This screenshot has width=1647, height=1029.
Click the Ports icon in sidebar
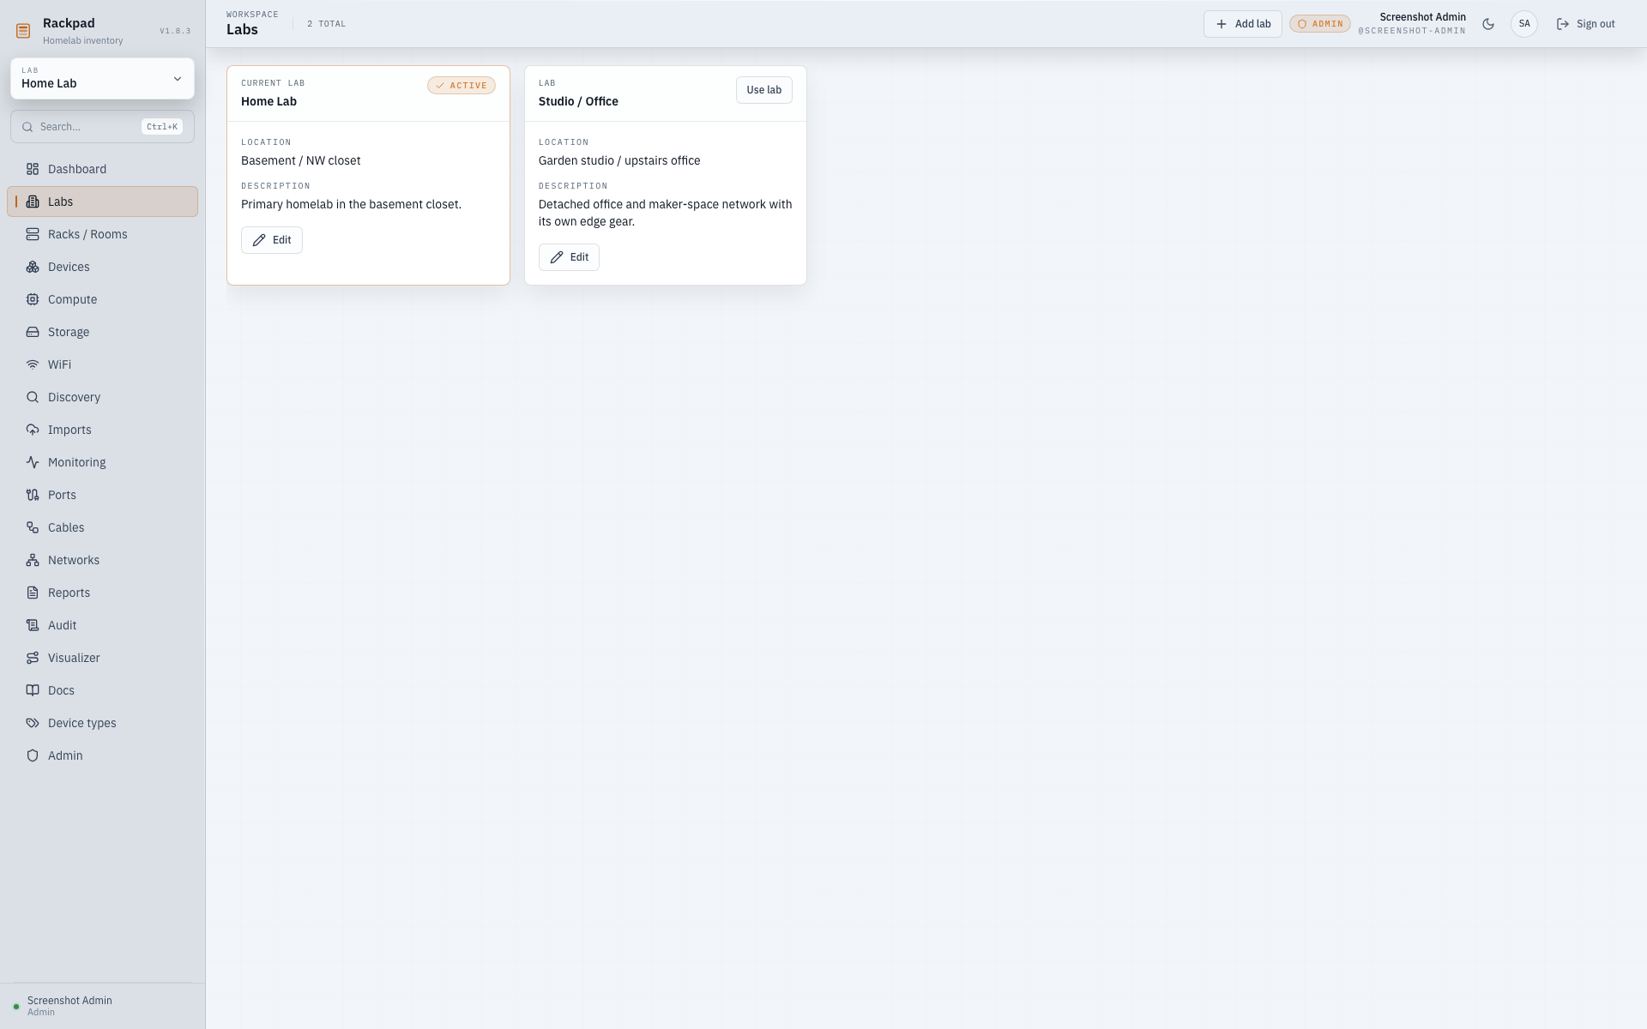(x=33, y=495)
